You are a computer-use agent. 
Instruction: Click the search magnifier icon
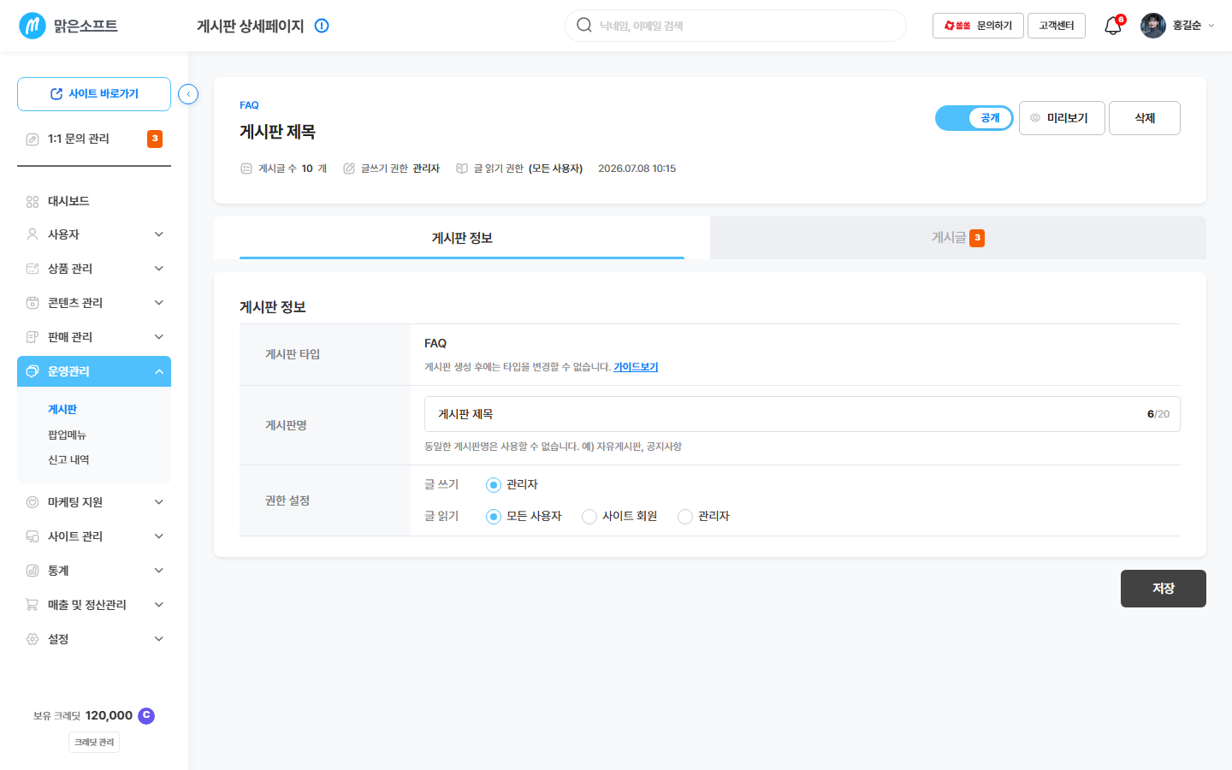tap(584, 25)
